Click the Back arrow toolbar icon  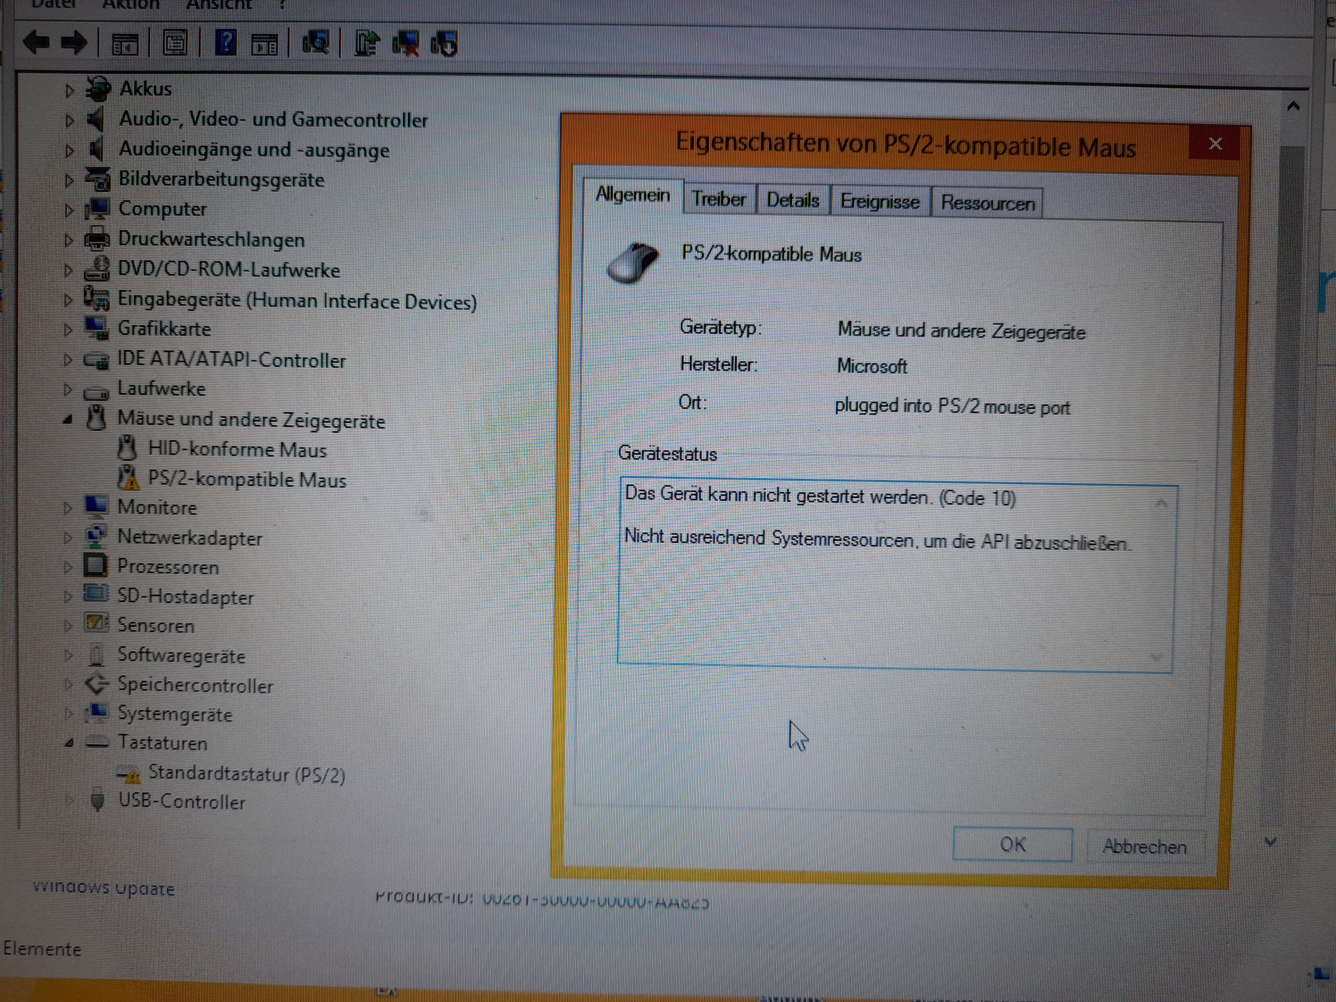tap(35, 42)
